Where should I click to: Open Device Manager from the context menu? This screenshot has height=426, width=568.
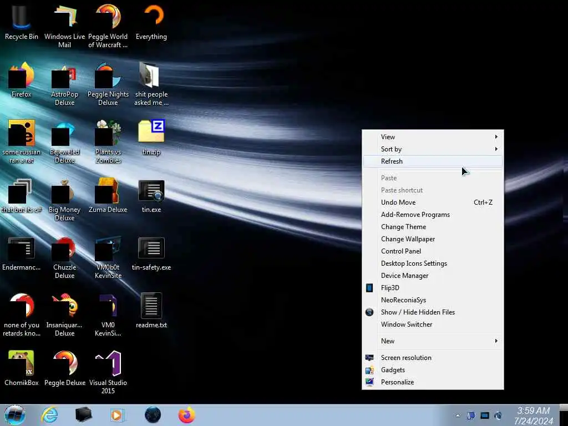[433, 276]
